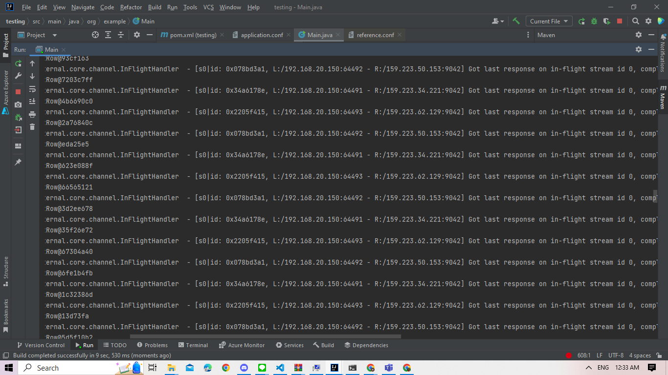Open the run configuration wrench settings
The width and height of the screenshot is (668, 375).
[18, 77]
